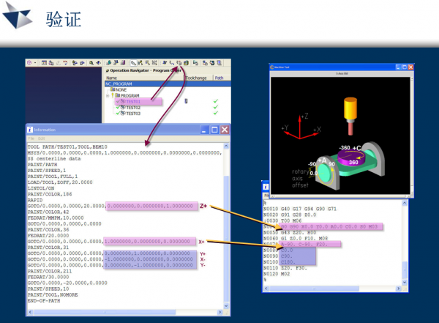Screen dimensions: 439x323
Task: Click the first icon in the top toolbar
Action: [x=30, y=63]
